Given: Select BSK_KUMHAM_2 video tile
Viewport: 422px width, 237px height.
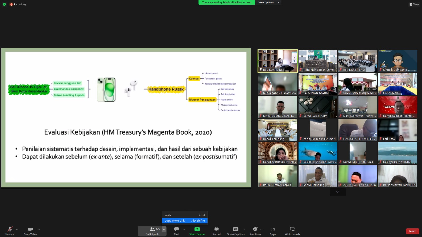Looking at the screenshot, I should tap(358, 61).
